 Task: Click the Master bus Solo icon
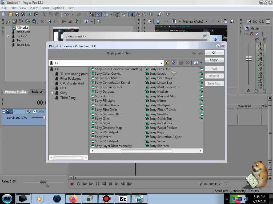tap(262, 34)
